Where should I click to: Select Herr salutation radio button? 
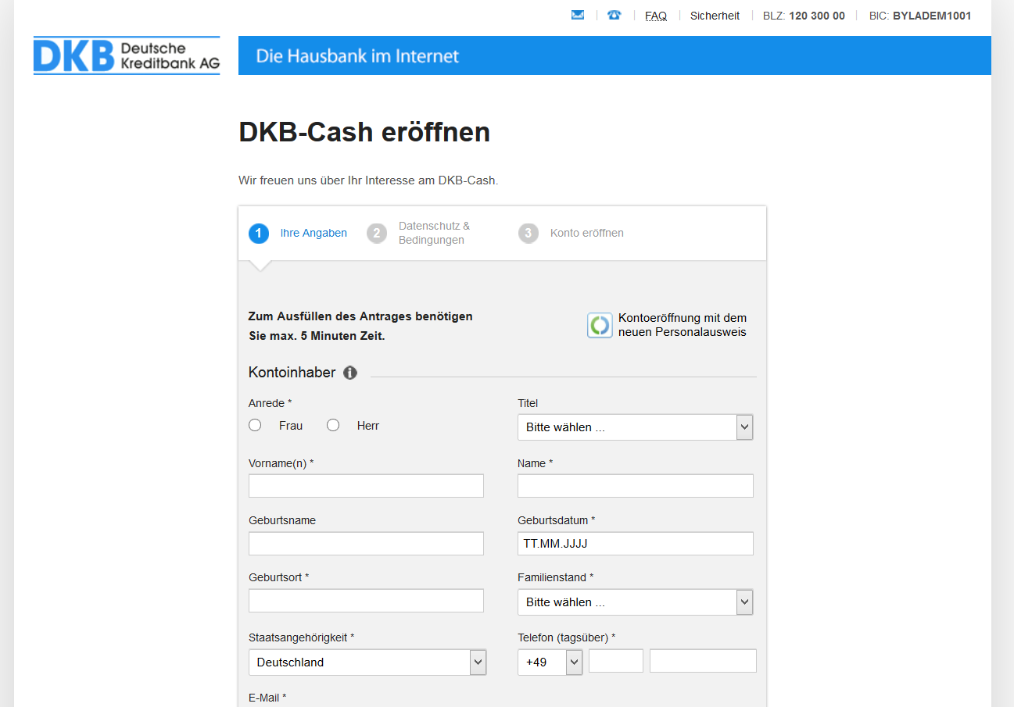click(333, 426)
